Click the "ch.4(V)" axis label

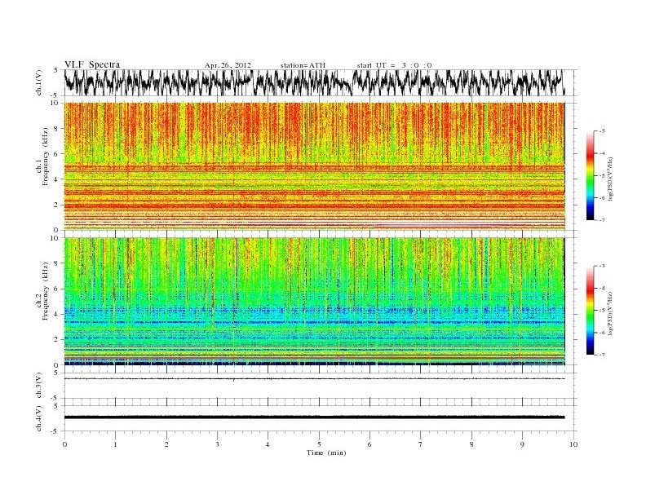click(x=39, y=418)
